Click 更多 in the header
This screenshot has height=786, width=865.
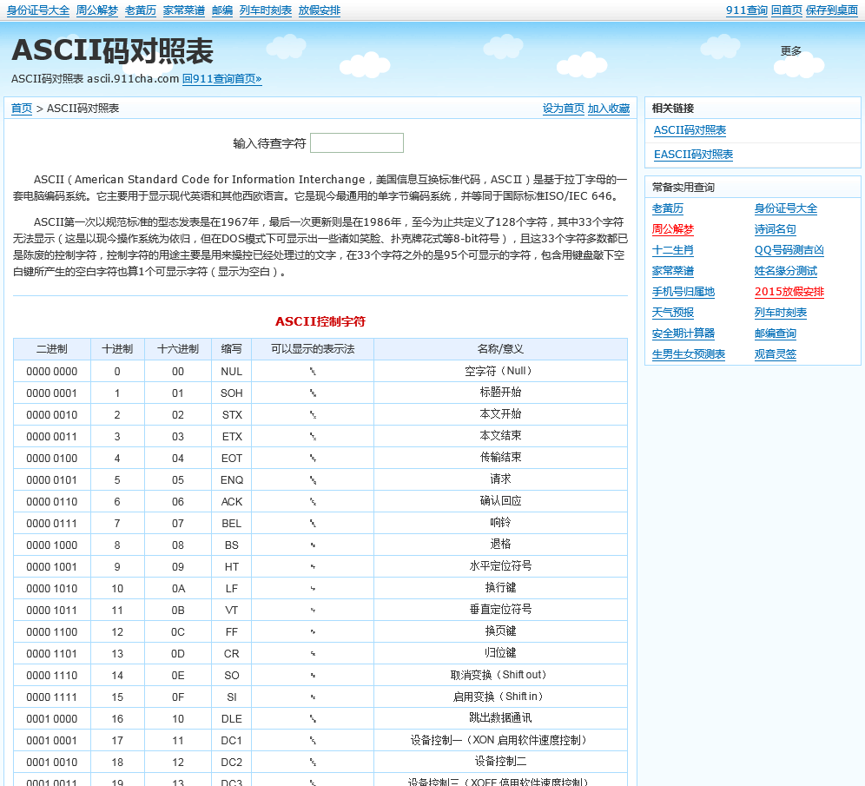tap(790, 51)
